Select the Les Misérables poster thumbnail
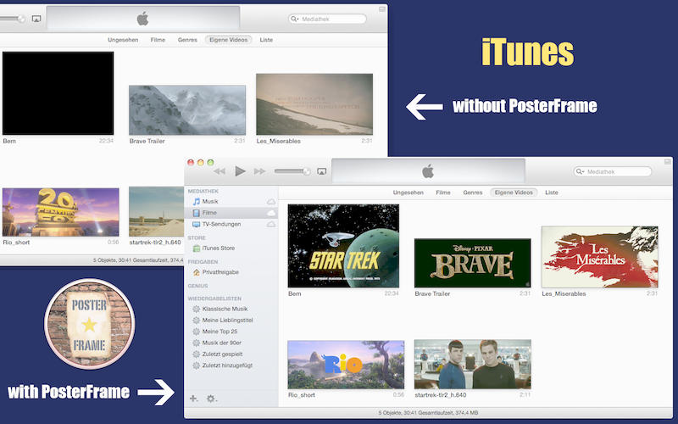Image resolution: width=678 pixels, height=424 pixels. [600, 257]
